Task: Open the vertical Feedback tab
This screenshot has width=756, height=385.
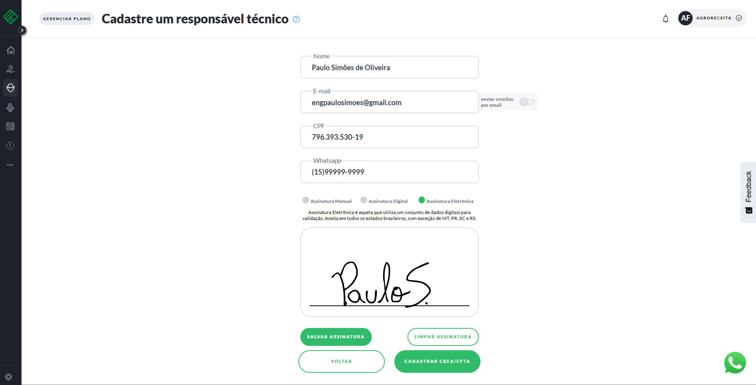Action: [748, 192]
